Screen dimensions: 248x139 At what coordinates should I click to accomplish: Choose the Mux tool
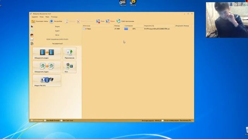[x=69, y=67]
